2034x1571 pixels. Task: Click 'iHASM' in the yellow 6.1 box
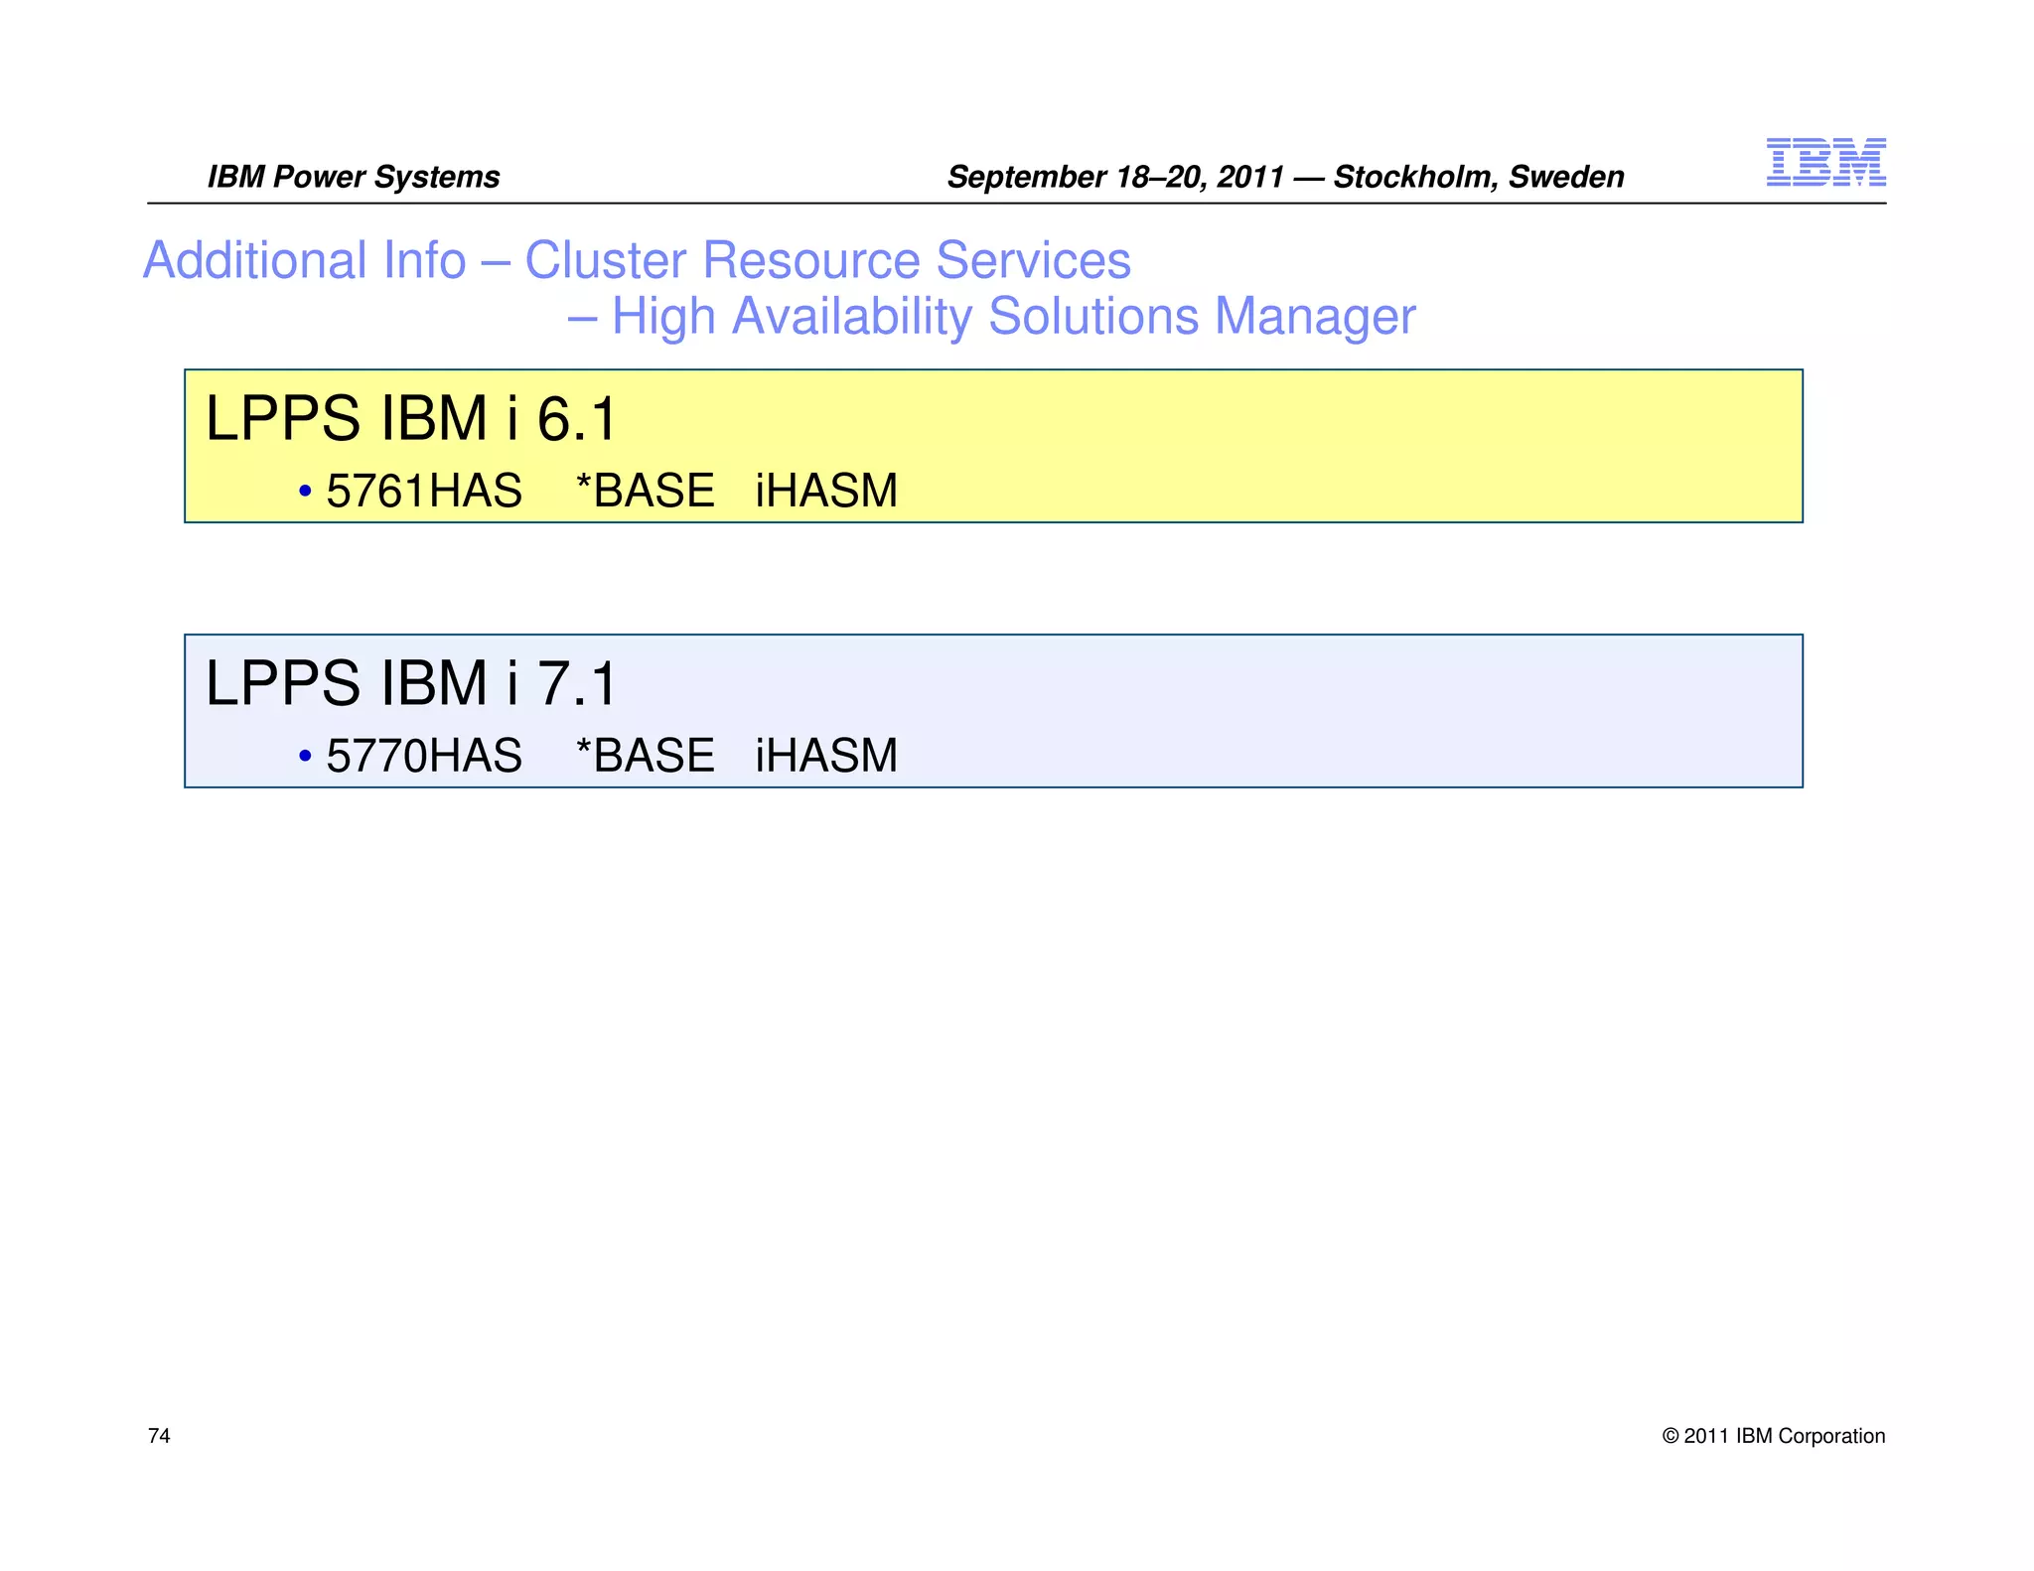click(x=826, y=491)
